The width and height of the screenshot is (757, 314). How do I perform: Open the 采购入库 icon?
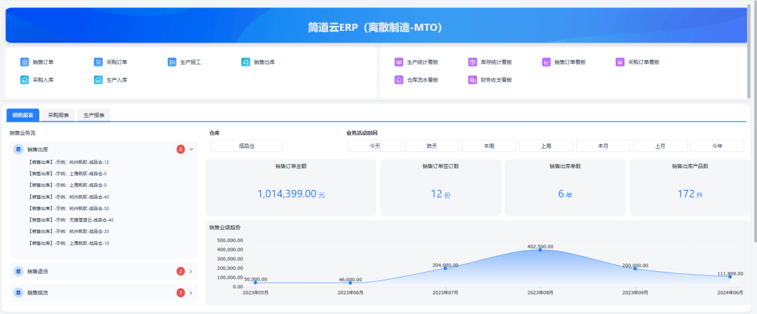(x=25, y=80)
